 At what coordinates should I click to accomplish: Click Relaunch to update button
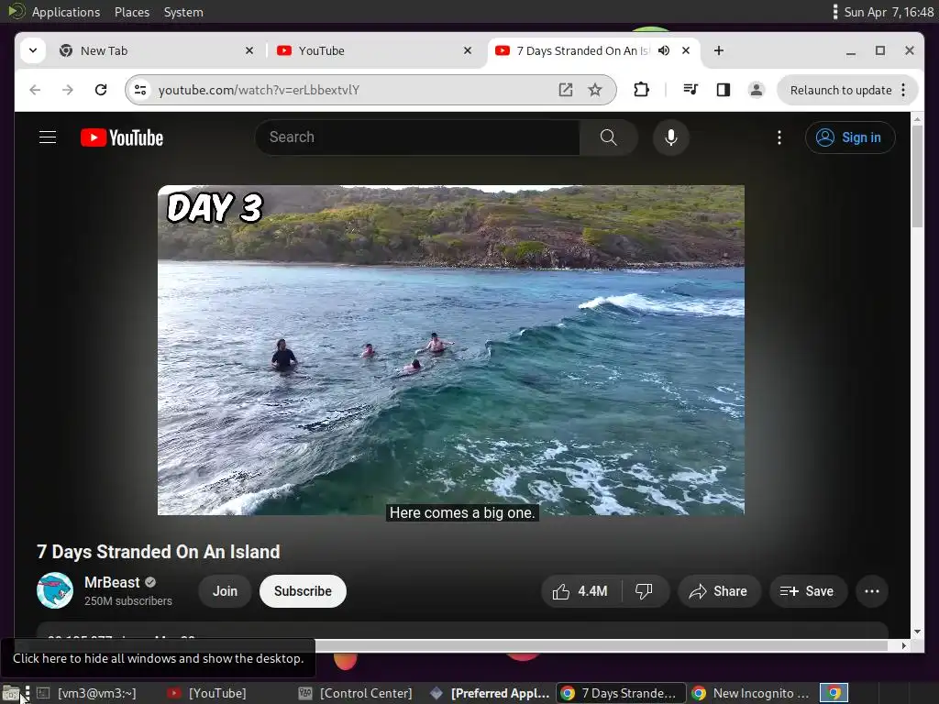coord(841,91)
